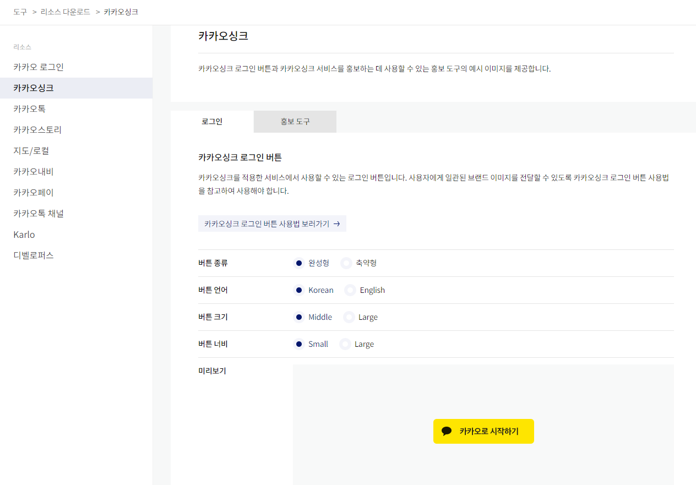
Task: Set button size to Middle
Action: pyautogui.click(x=299, y=317)
